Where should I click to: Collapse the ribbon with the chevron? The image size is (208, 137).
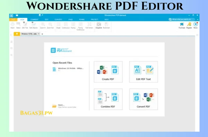point(198,19)
